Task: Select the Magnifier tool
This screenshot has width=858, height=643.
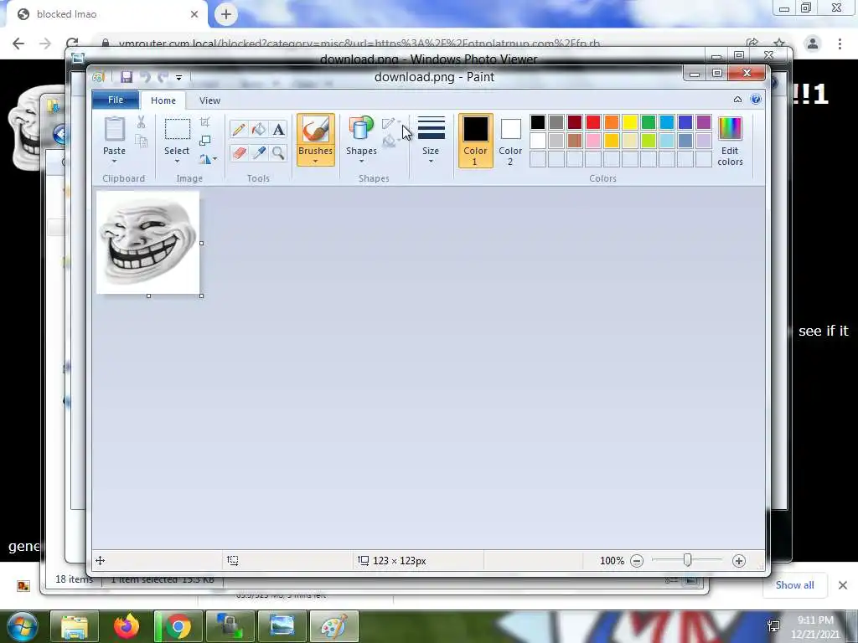Action: 278,152
